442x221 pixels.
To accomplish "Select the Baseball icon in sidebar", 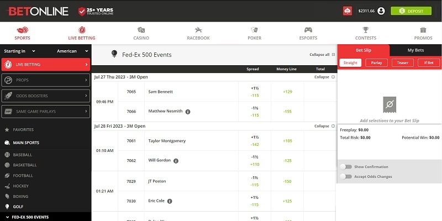I will [7, 155].
